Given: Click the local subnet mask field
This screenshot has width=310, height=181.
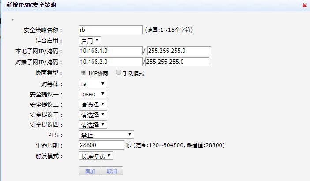Looking at the screenshot, I should click(x=179, y=51).
